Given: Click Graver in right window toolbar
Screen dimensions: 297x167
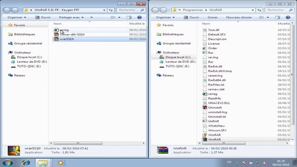Looking at the screenshot, I should click(213, 17).
